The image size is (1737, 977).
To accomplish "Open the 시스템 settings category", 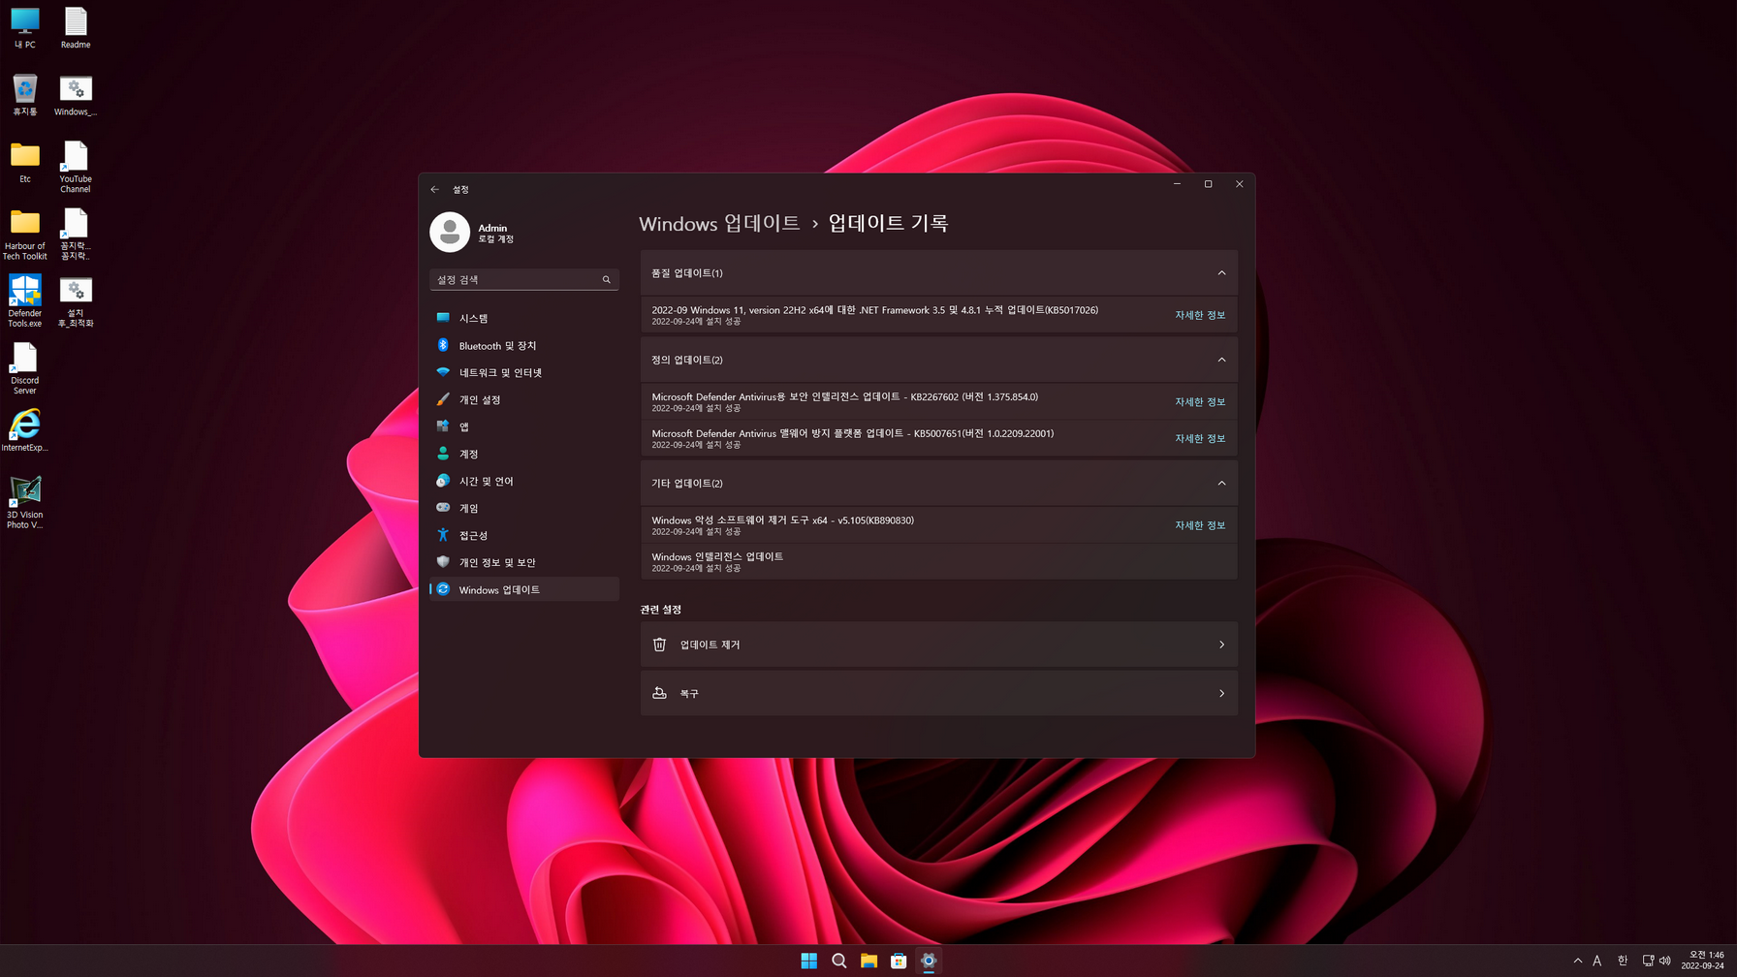I will [x=523, y=318].
